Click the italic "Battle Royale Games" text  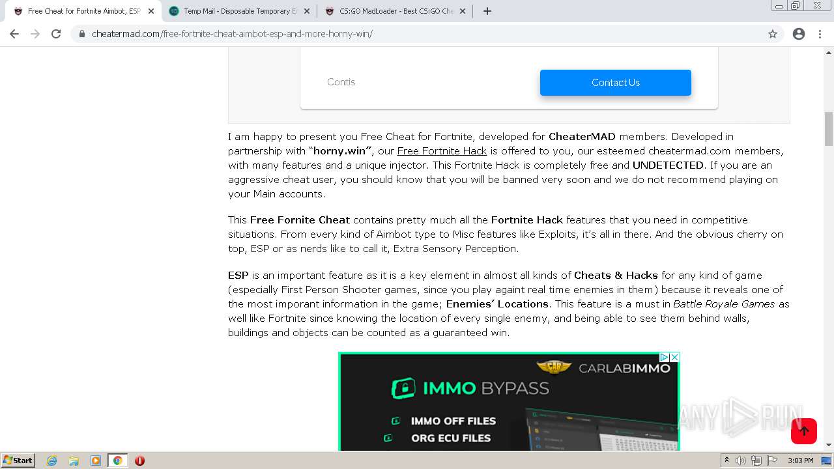coord(724,304)
